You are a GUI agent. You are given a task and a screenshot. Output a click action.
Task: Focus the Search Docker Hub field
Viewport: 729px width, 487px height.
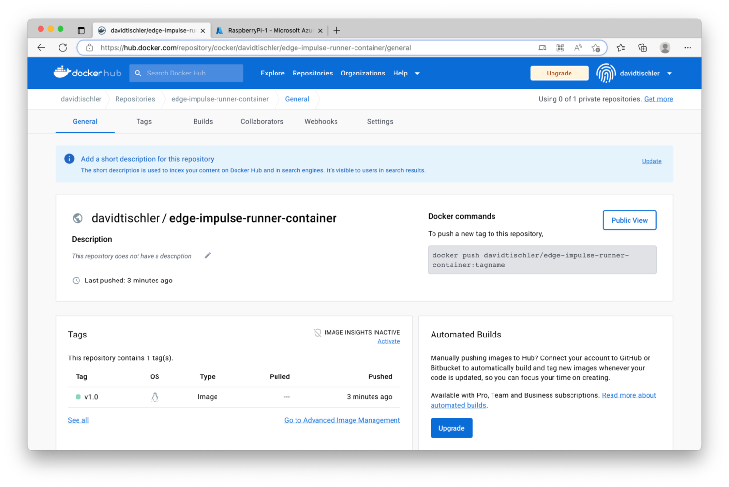(x=186, y=73)
